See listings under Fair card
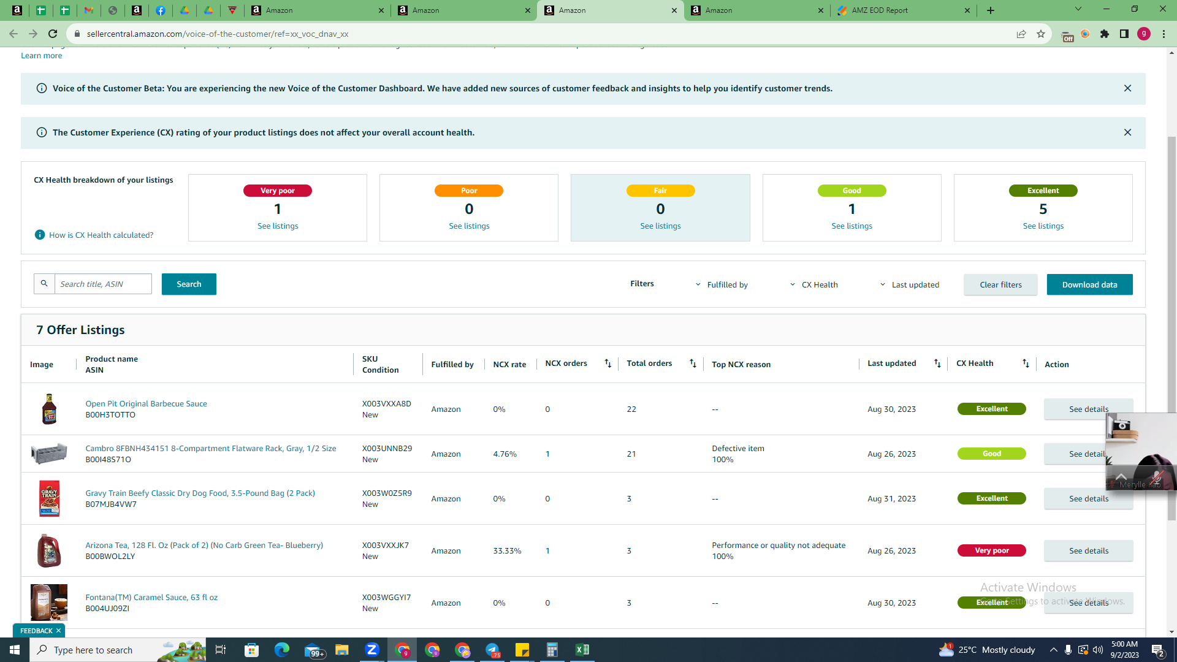The height and width of the screenshot is (662, 1177). tap(660, 226)
